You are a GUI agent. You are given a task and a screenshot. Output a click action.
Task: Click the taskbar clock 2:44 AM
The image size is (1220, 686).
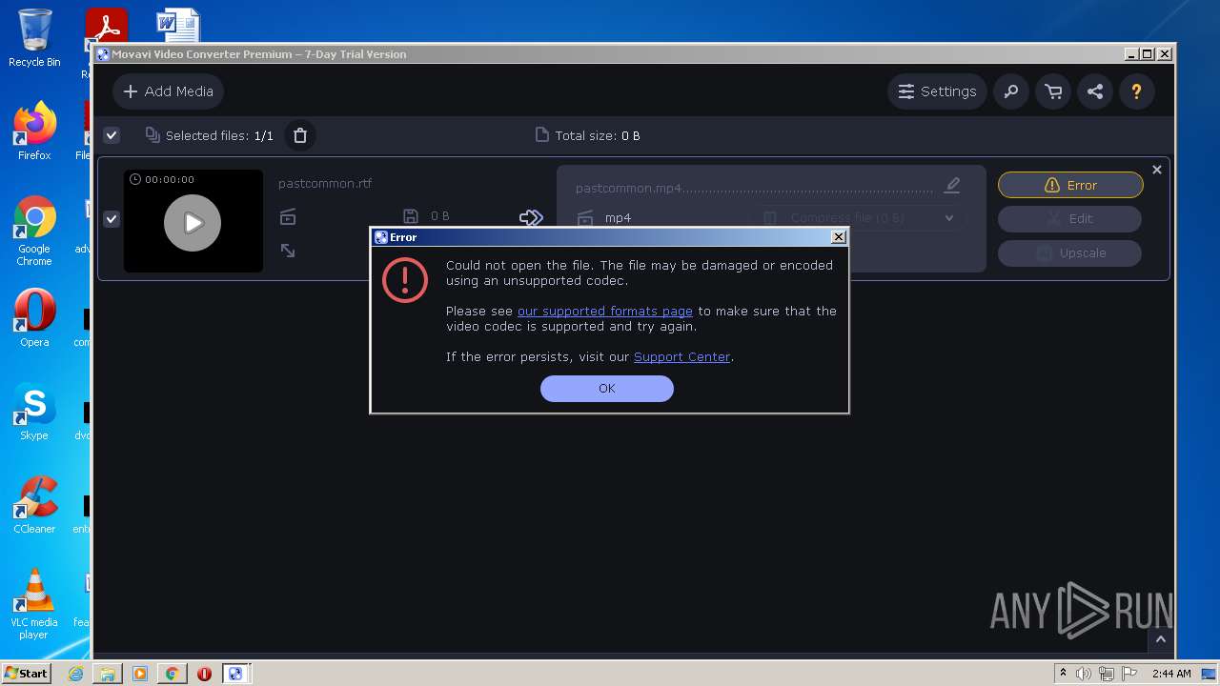[x=1170, y=674]
